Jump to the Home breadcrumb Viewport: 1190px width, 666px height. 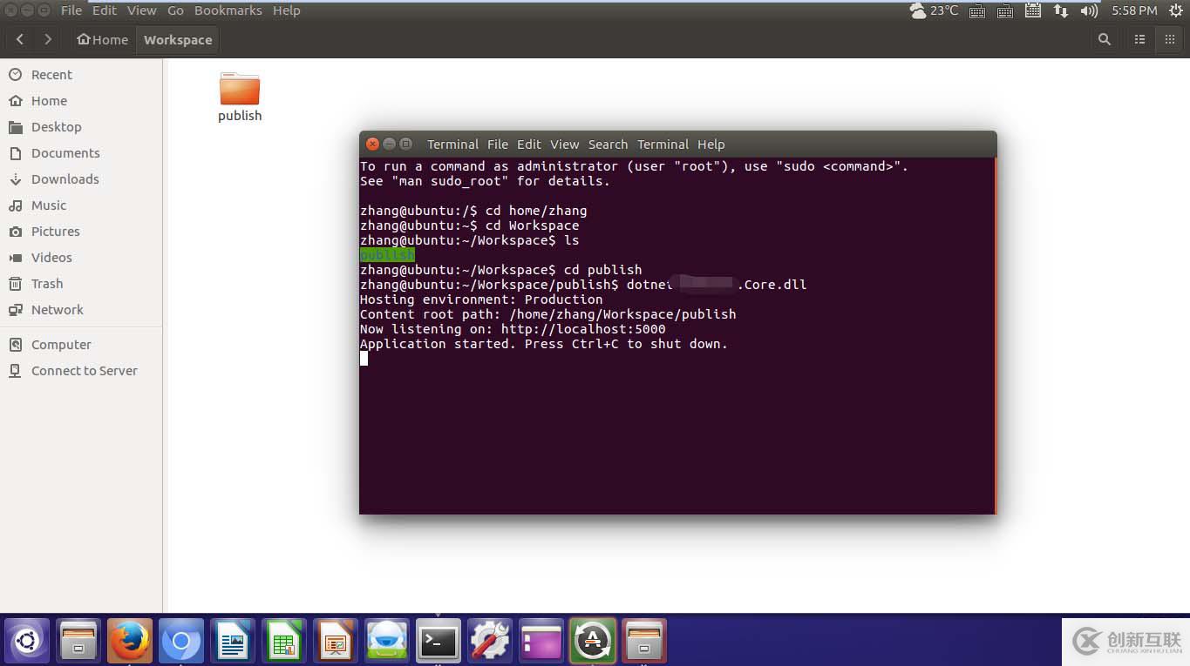pos(102,39)
